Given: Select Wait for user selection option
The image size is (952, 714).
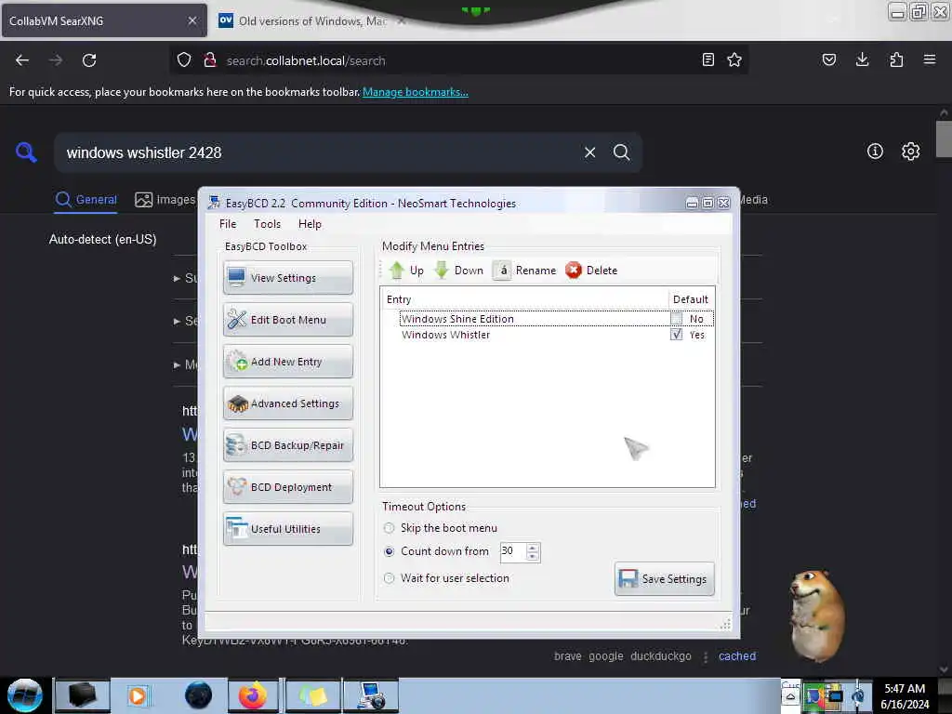Looking at the screenshot, I should coord(390,578).
